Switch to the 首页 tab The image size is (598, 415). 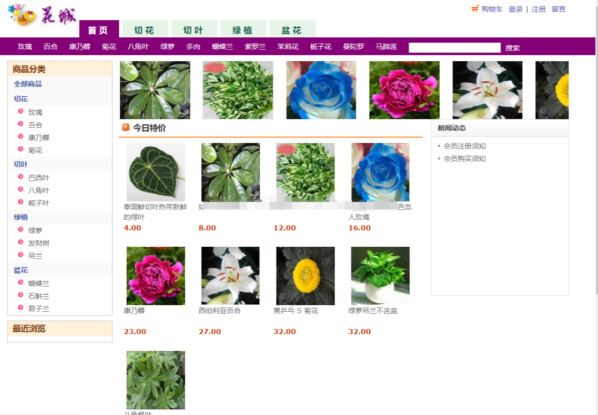(x=99, y=29)
